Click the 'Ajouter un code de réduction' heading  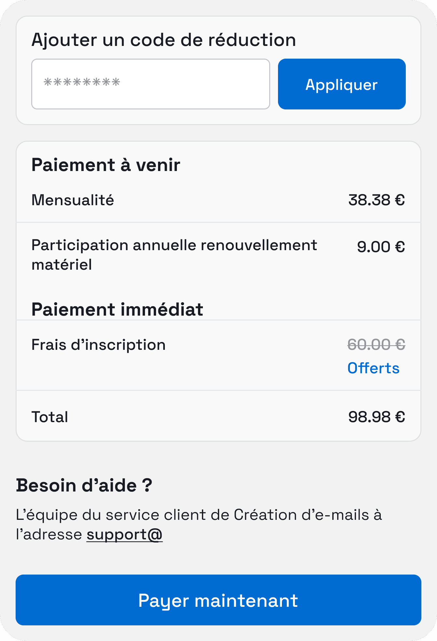[x=164, y=40]
